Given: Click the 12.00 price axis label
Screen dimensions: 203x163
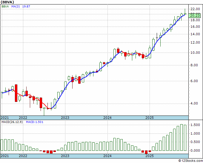Looking at the screenshot, I should point(195,42).
